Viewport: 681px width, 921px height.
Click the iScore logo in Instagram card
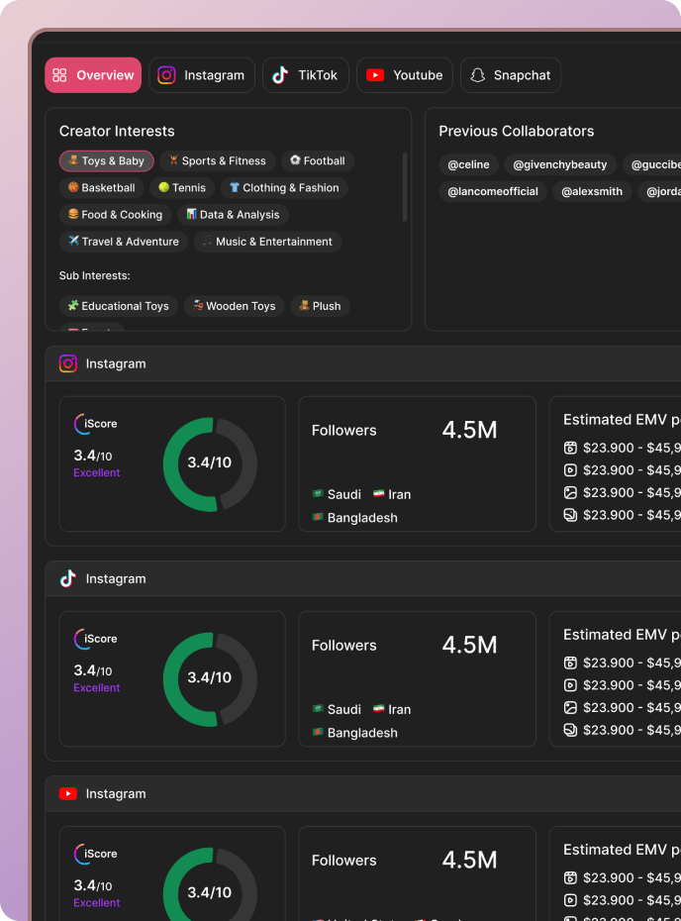(x=95, y=424)
